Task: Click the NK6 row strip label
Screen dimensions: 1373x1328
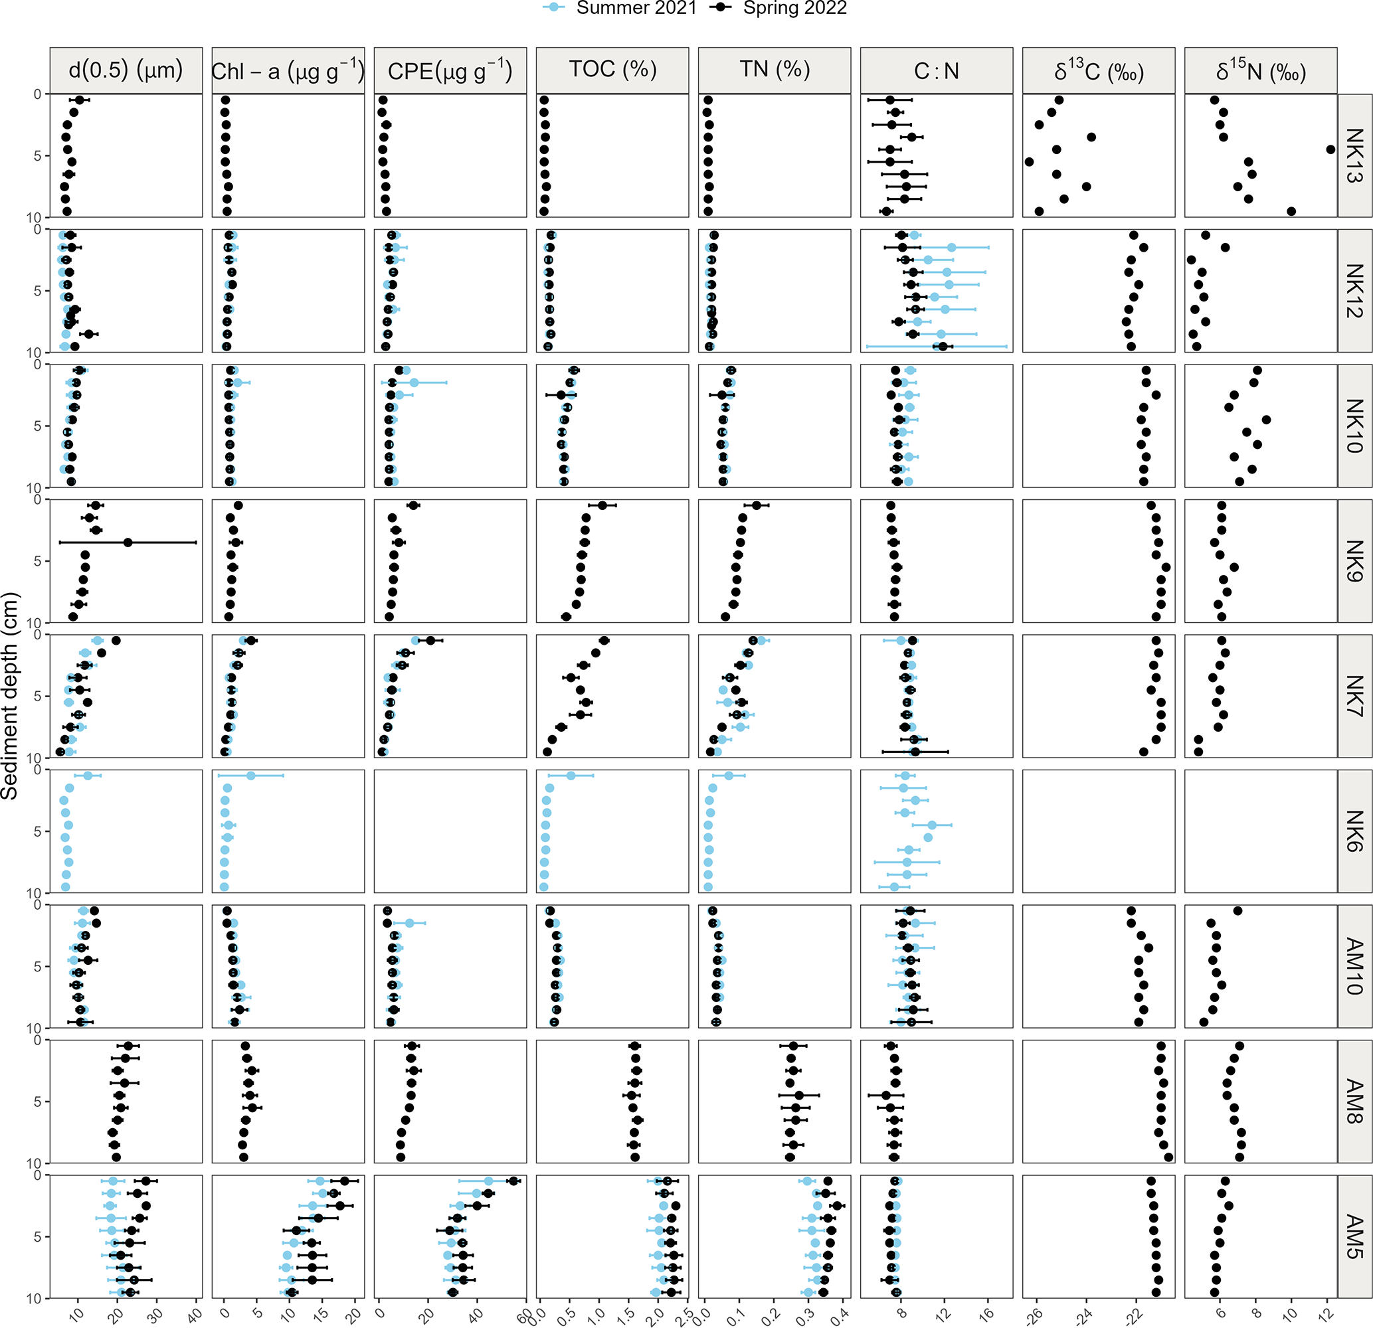Action: click(x=1354, y=831)
